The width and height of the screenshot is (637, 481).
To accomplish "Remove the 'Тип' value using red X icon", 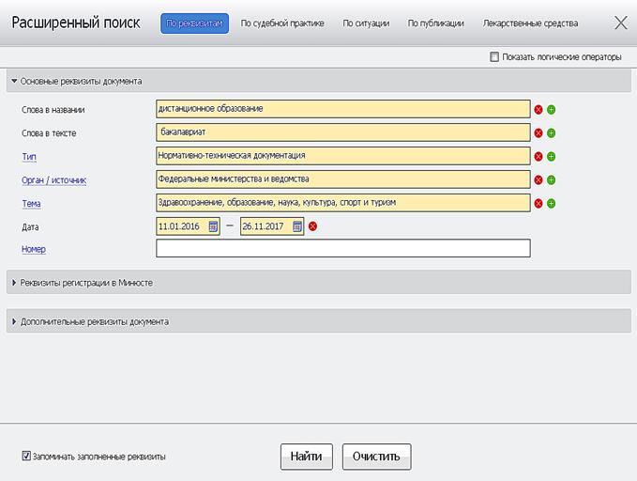I will point(538,156).
